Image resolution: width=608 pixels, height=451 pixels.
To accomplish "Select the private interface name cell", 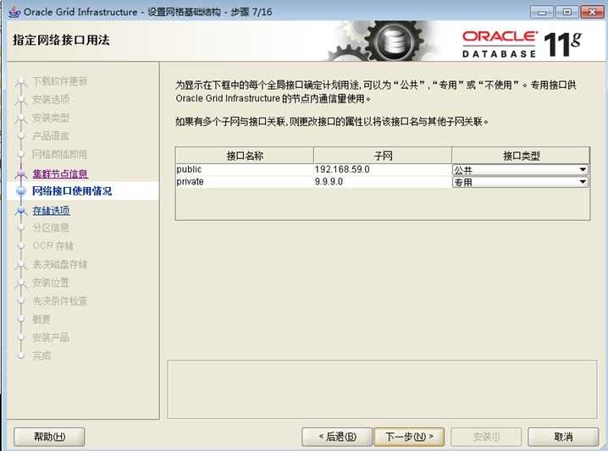I will tap(244, 182).
